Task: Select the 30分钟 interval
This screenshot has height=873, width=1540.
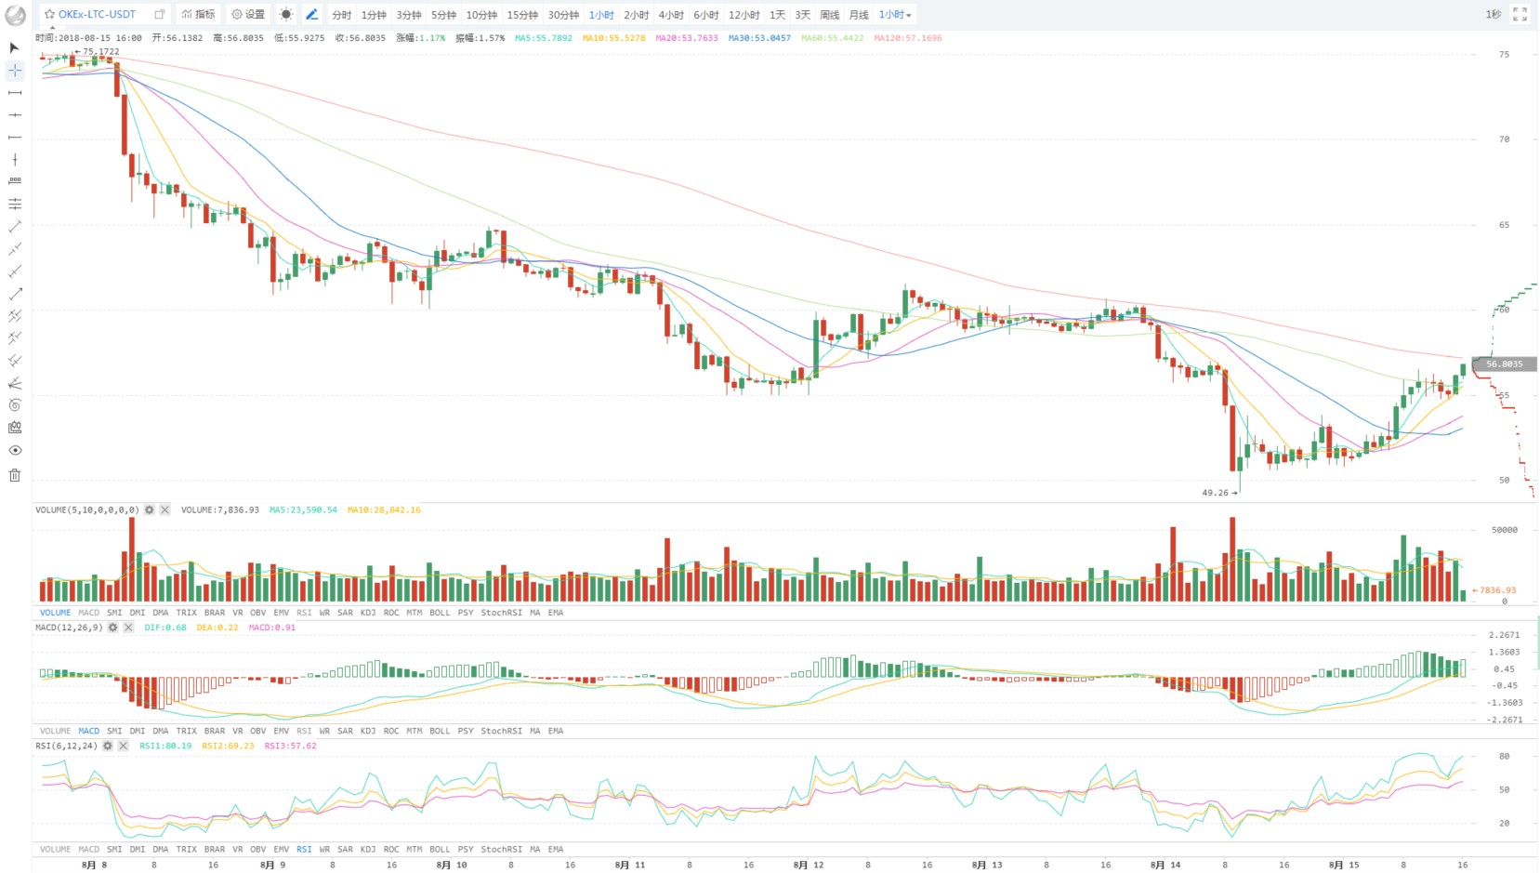Action: [563, 15]
